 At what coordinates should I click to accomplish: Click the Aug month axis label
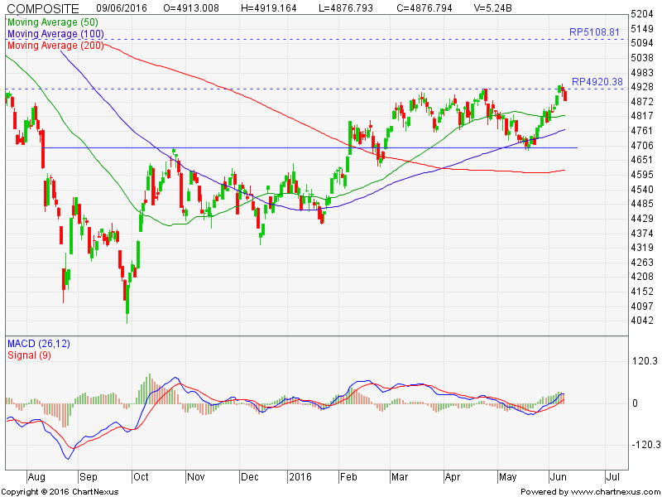[36, 477]
